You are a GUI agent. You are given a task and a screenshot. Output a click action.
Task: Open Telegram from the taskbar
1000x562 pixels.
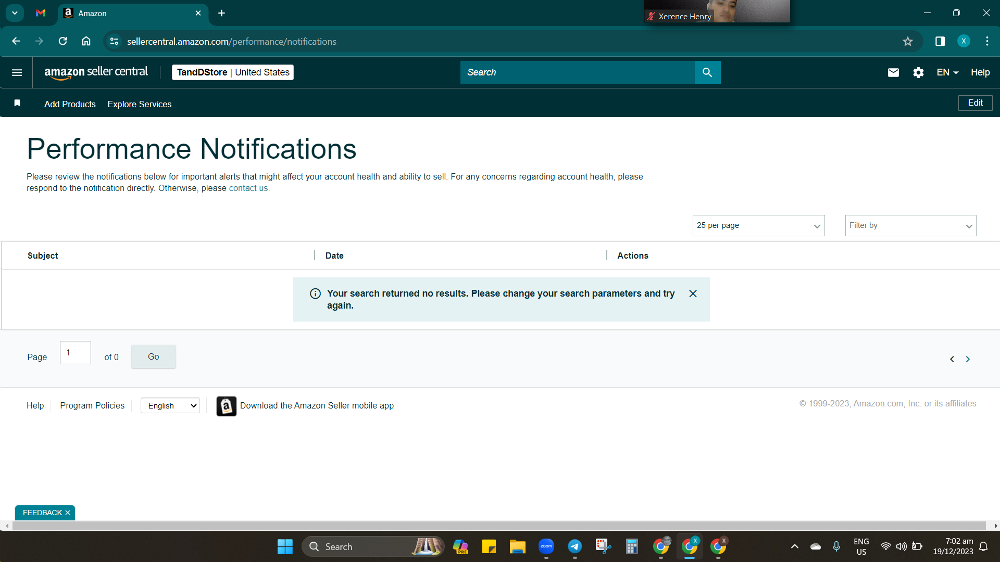574,546
